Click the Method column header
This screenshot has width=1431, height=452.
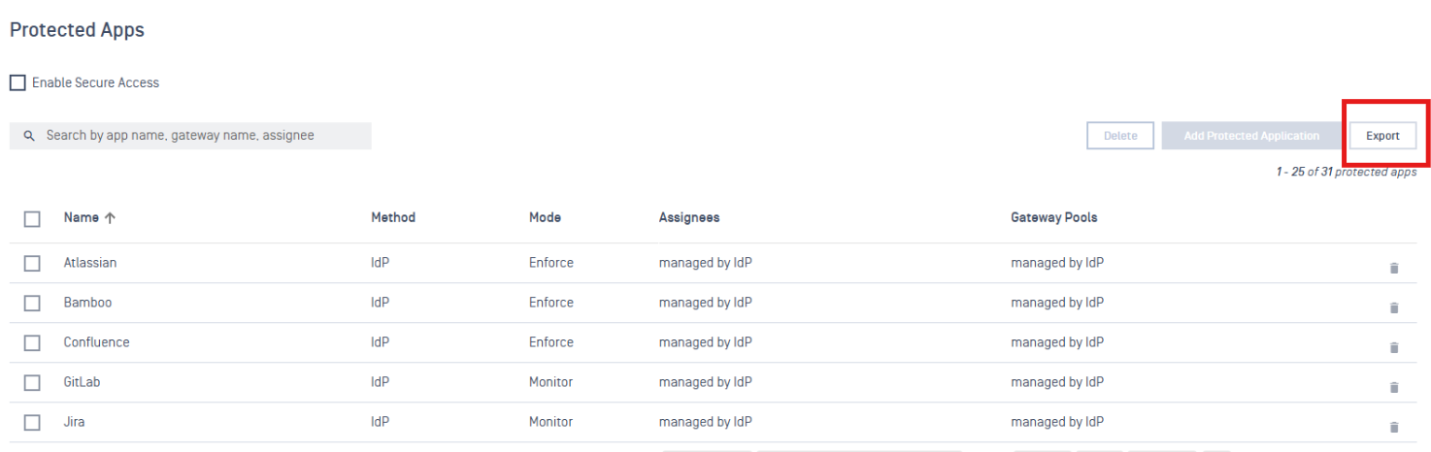[393, 217]
